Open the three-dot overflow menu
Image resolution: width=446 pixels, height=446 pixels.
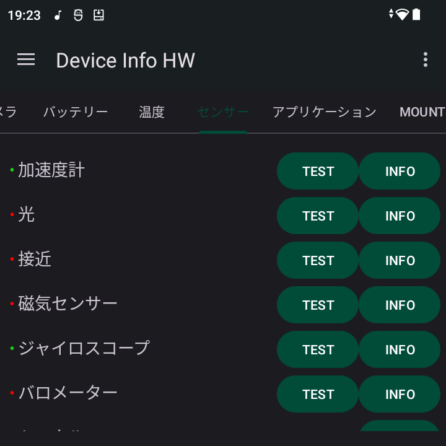(425, 59)
